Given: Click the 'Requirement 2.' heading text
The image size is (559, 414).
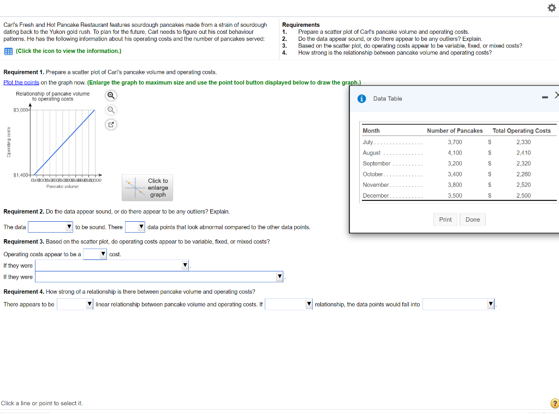Looking at the screenshot, I should point(24,211).
